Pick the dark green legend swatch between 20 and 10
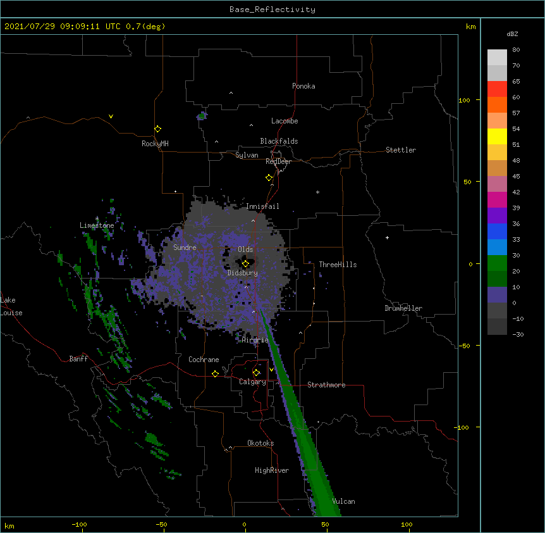The width and height of the screenshot is (545, 533). click(x=497, y=279)
